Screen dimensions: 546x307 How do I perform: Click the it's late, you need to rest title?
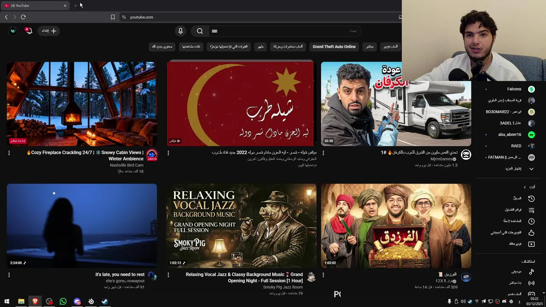(x=120, y=275)
